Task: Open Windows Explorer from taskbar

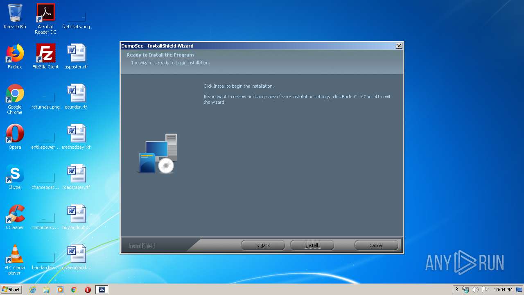Action: click(x=46, y=290)
